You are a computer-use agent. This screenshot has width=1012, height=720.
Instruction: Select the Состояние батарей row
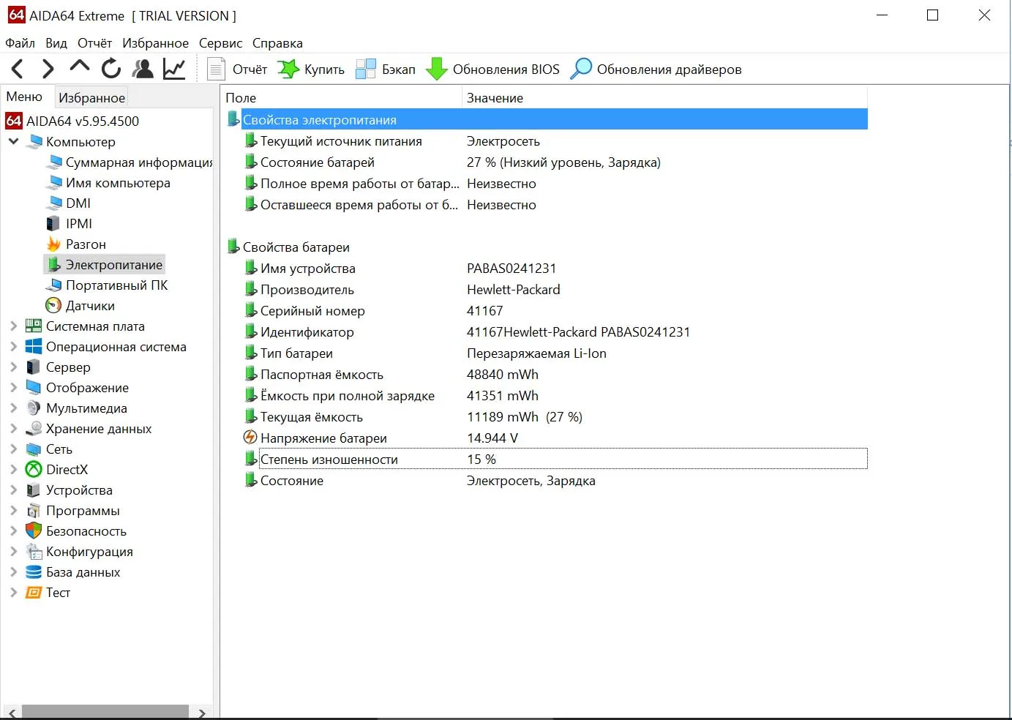pos(555,162)
